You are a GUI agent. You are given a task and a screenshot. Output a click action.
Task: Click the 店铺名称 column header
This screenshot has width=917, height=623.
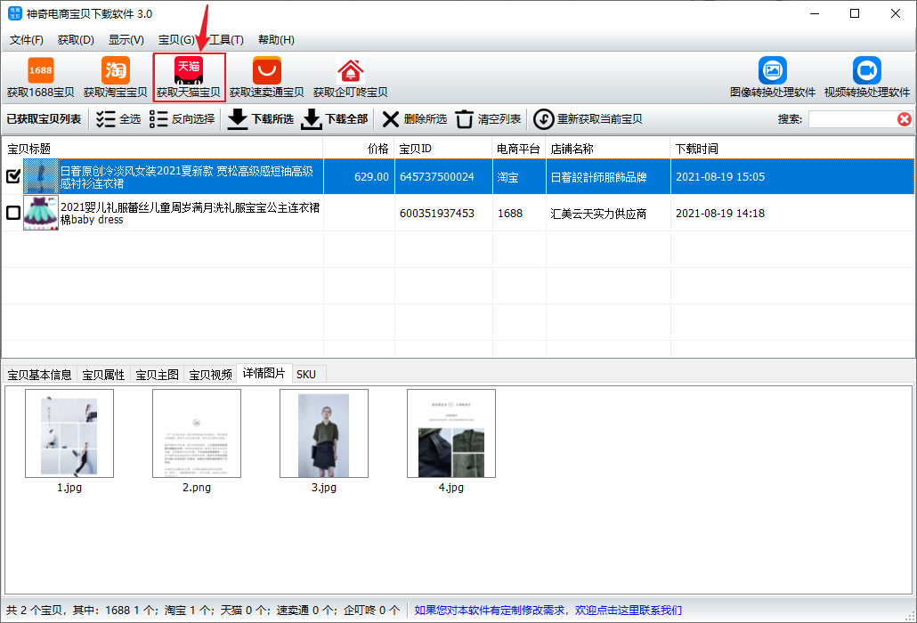(x=608, y=149)
